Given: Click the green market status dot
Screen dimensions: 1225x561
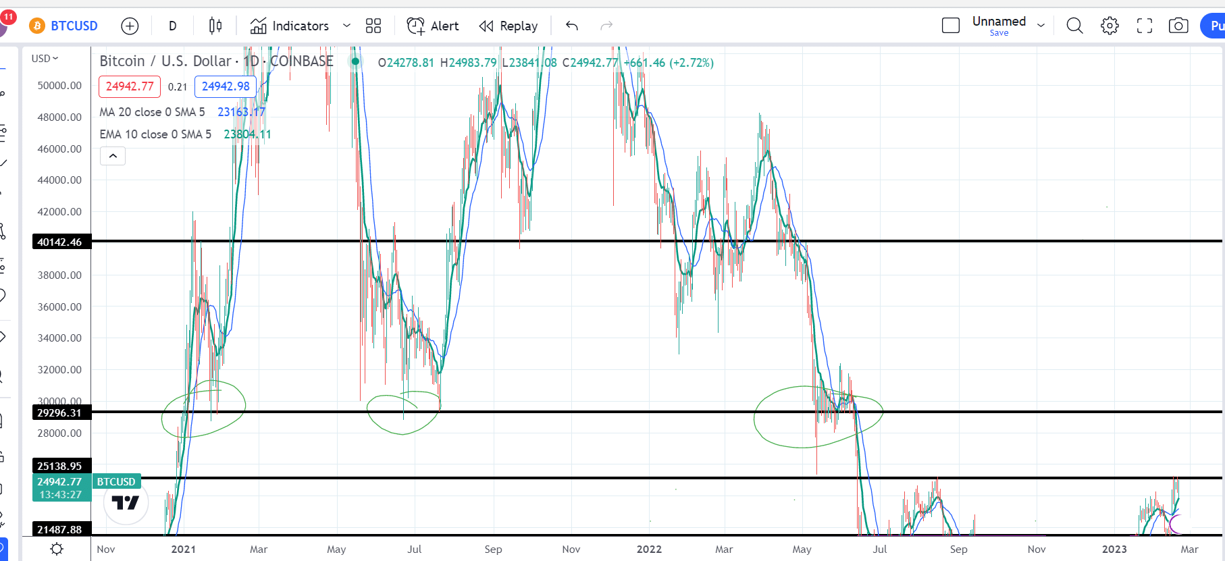Looking at the screenshot, I should click(355, 61).
